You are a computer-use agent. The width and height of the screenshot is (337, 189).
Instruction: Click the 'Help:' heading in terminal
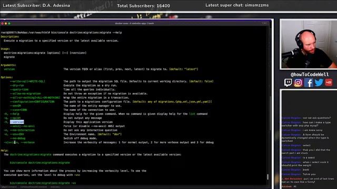pyautogui.click(x=4, y=151)
